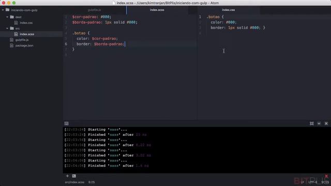Click the dest folder icon

12,17
